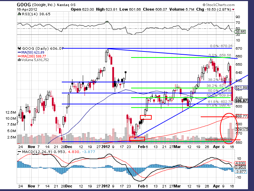Click the 2012 label below the price panel
The height and width of the screenshot is (191, 254).
coord(106,147)
